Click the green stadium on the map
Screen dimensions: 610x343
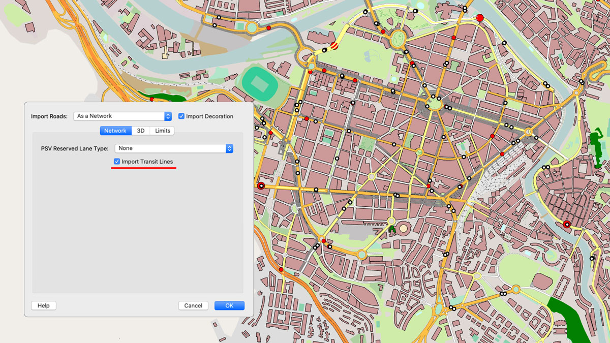(259, 83)
